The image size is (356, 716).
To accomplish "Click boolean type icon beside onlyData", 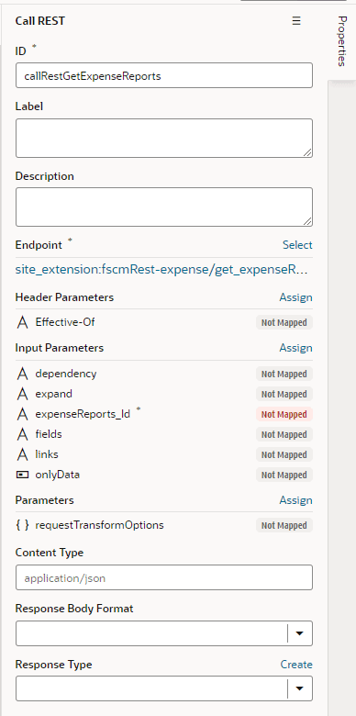I will 22,475.
